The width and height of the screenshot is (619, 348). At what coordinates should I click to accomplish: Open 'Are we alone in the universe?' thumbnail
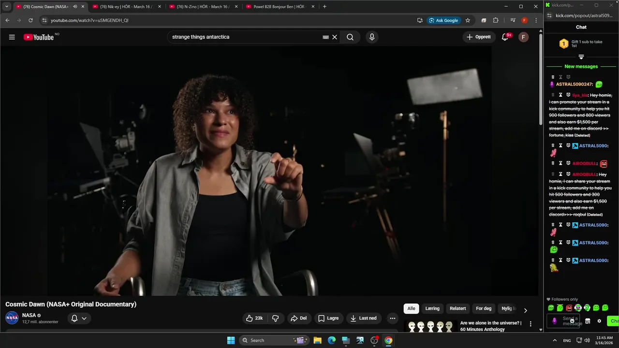click(x=430, y=326)
